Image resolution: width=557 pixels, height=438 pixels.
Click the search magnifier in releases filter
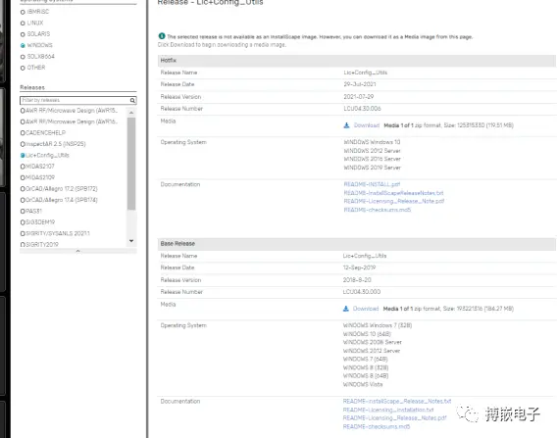pos(132,101)
